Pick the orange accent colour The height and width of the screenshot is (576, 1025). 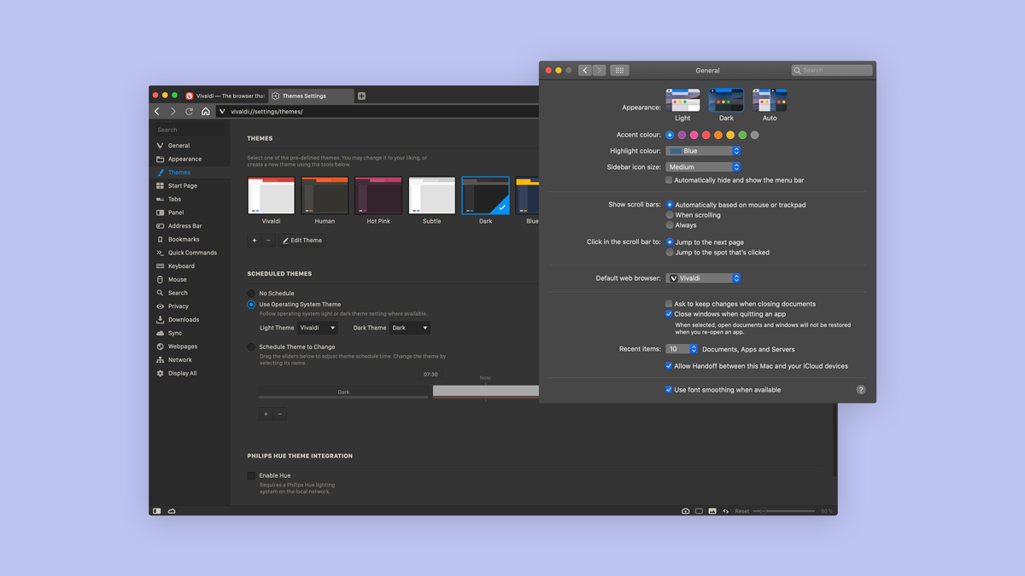point(718,135)
